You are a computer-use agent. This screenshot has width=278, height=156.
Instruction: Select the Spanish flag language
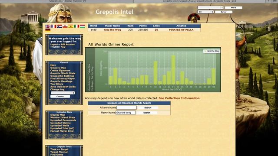[71, 26]
